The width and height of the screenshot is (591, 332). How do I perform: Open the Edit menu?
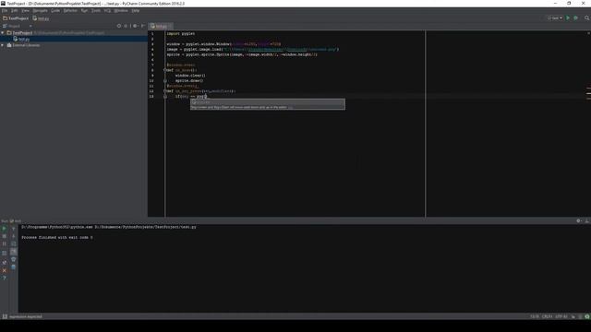point(15,10)
